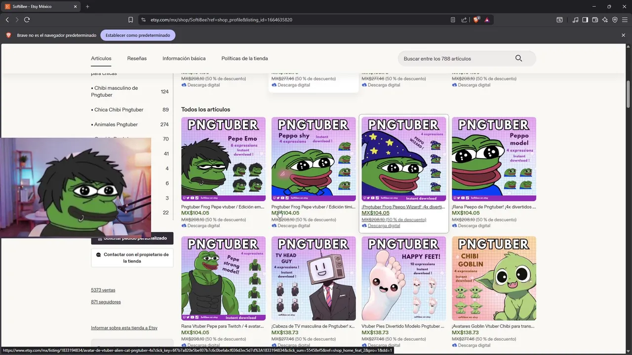Open '¡Rana Peepo de Pngtuber!' listing title

click(x=494, y=207)
